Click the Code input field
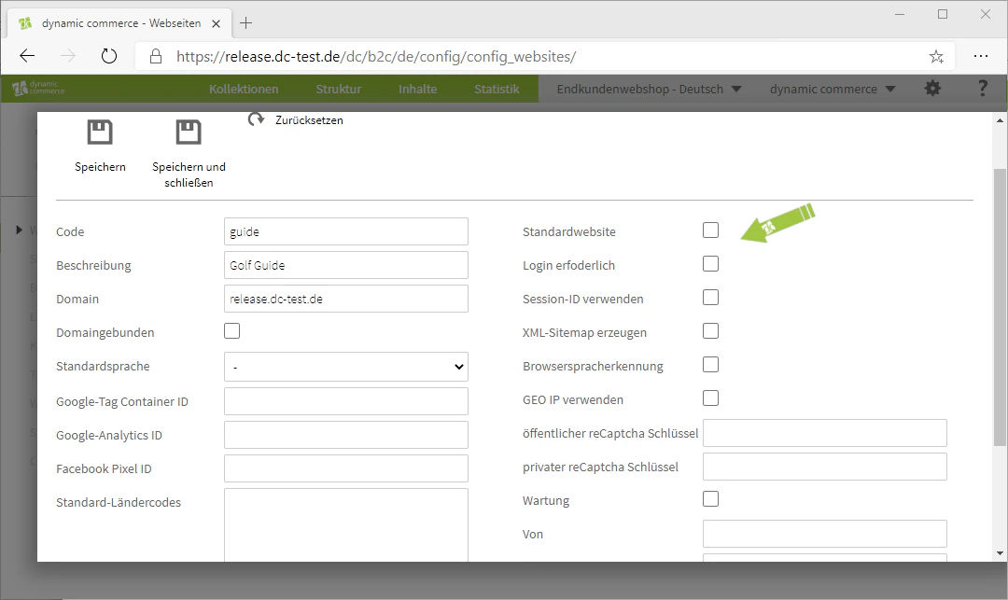The width and height of the screenshot is (1008, 600). [346, 231]
